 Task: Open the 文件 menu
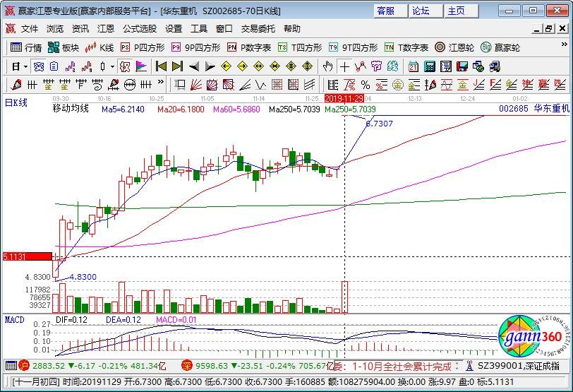(x=30, y=28)
